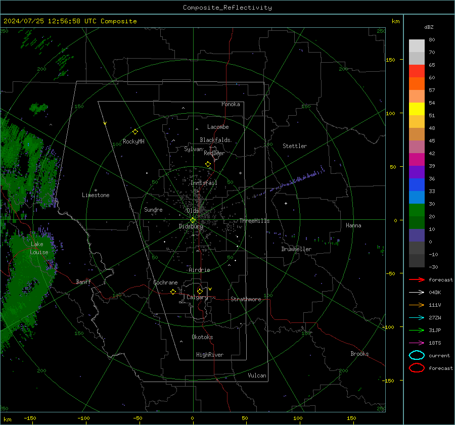Click the Hanna city label
Screen dimensions: 455x425
[x=353, y=225]
